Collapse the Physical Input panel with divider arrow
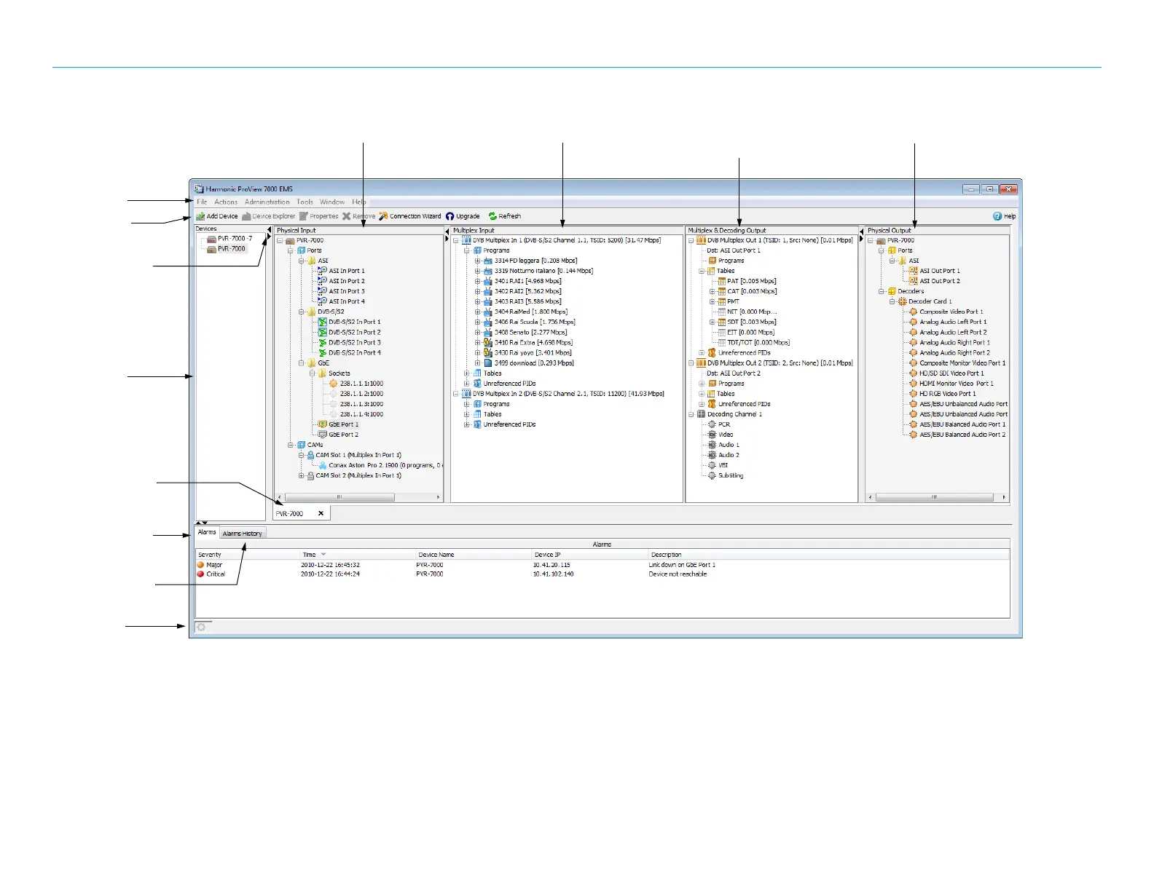Screen dimensions: 1154x891 447,231
